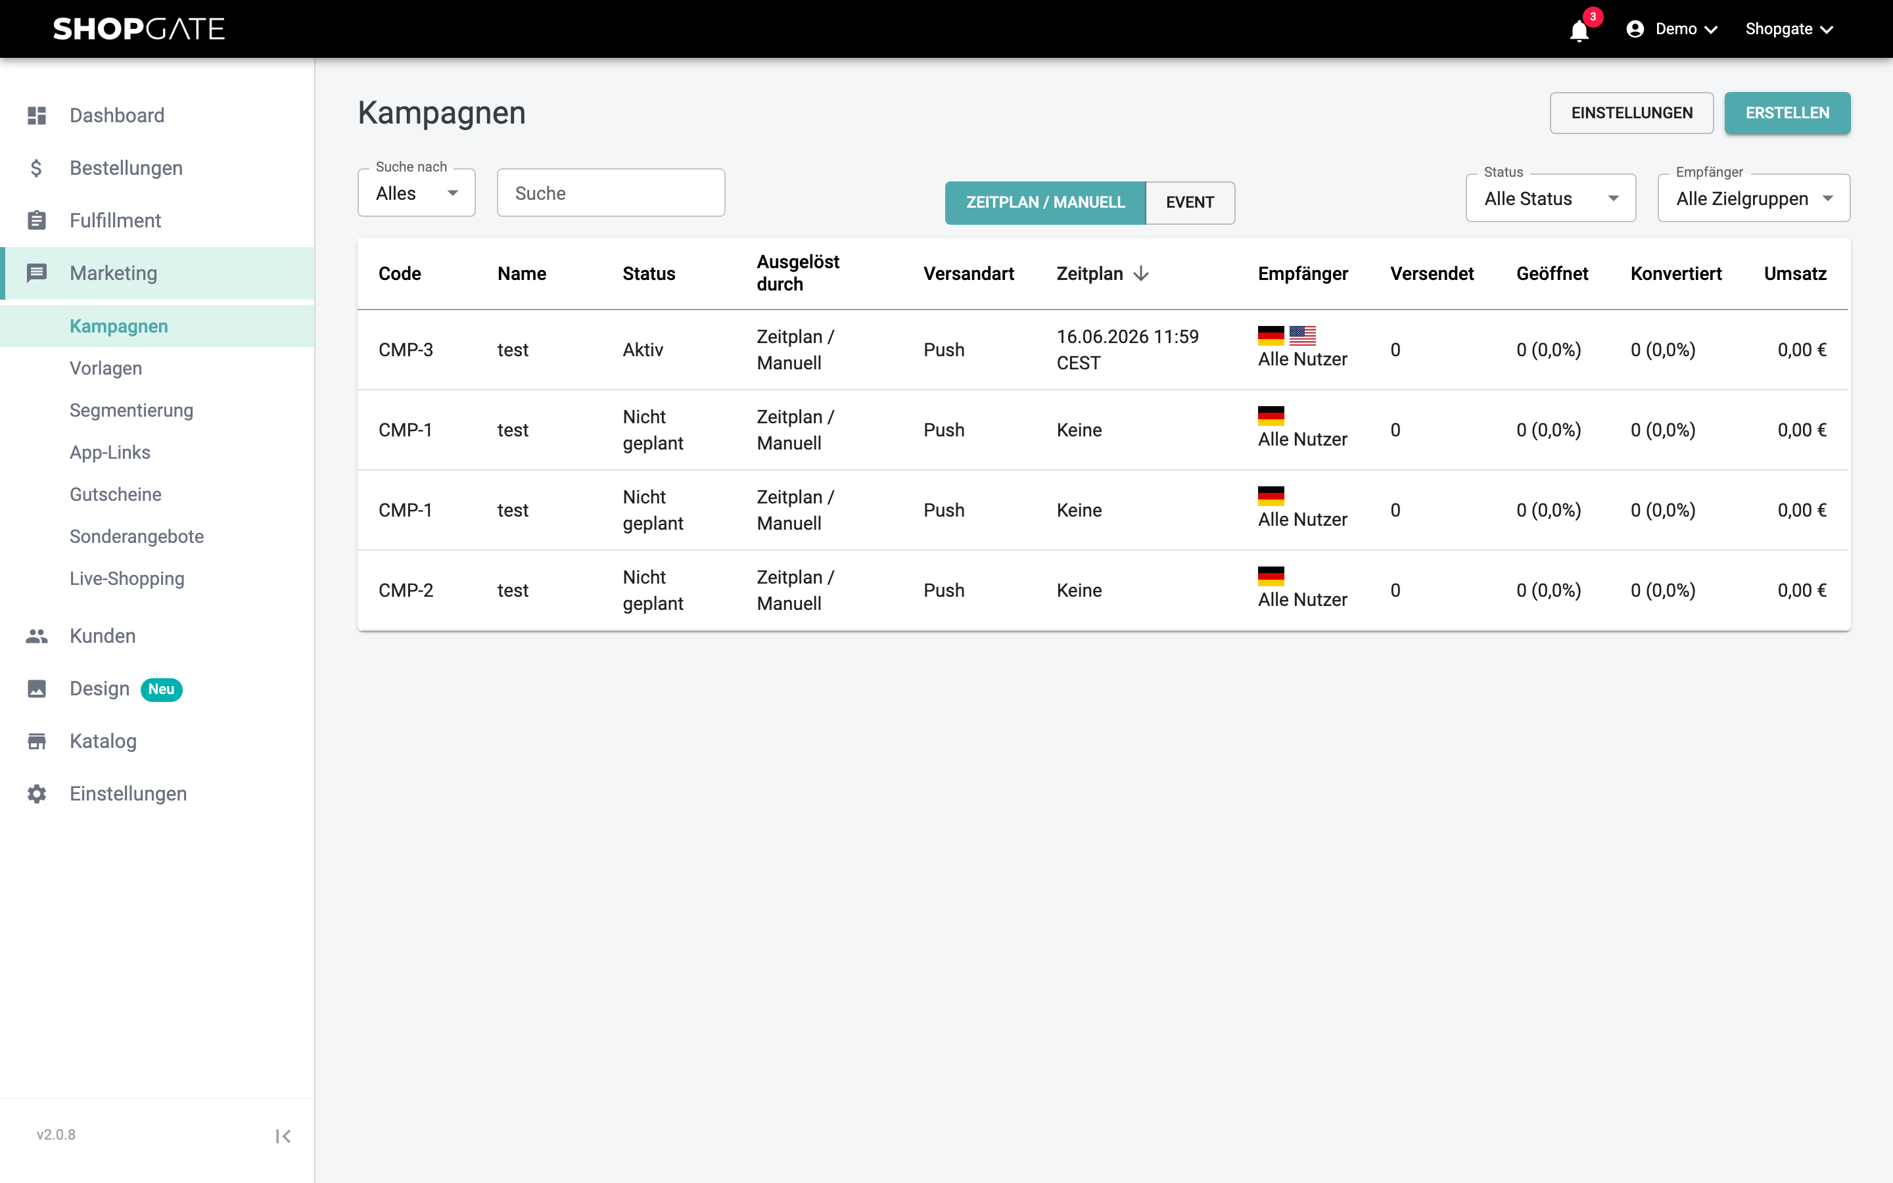Switch to Event campaigns view
Viewport: 1893px width, 1183px height.
coord(1190,202)
